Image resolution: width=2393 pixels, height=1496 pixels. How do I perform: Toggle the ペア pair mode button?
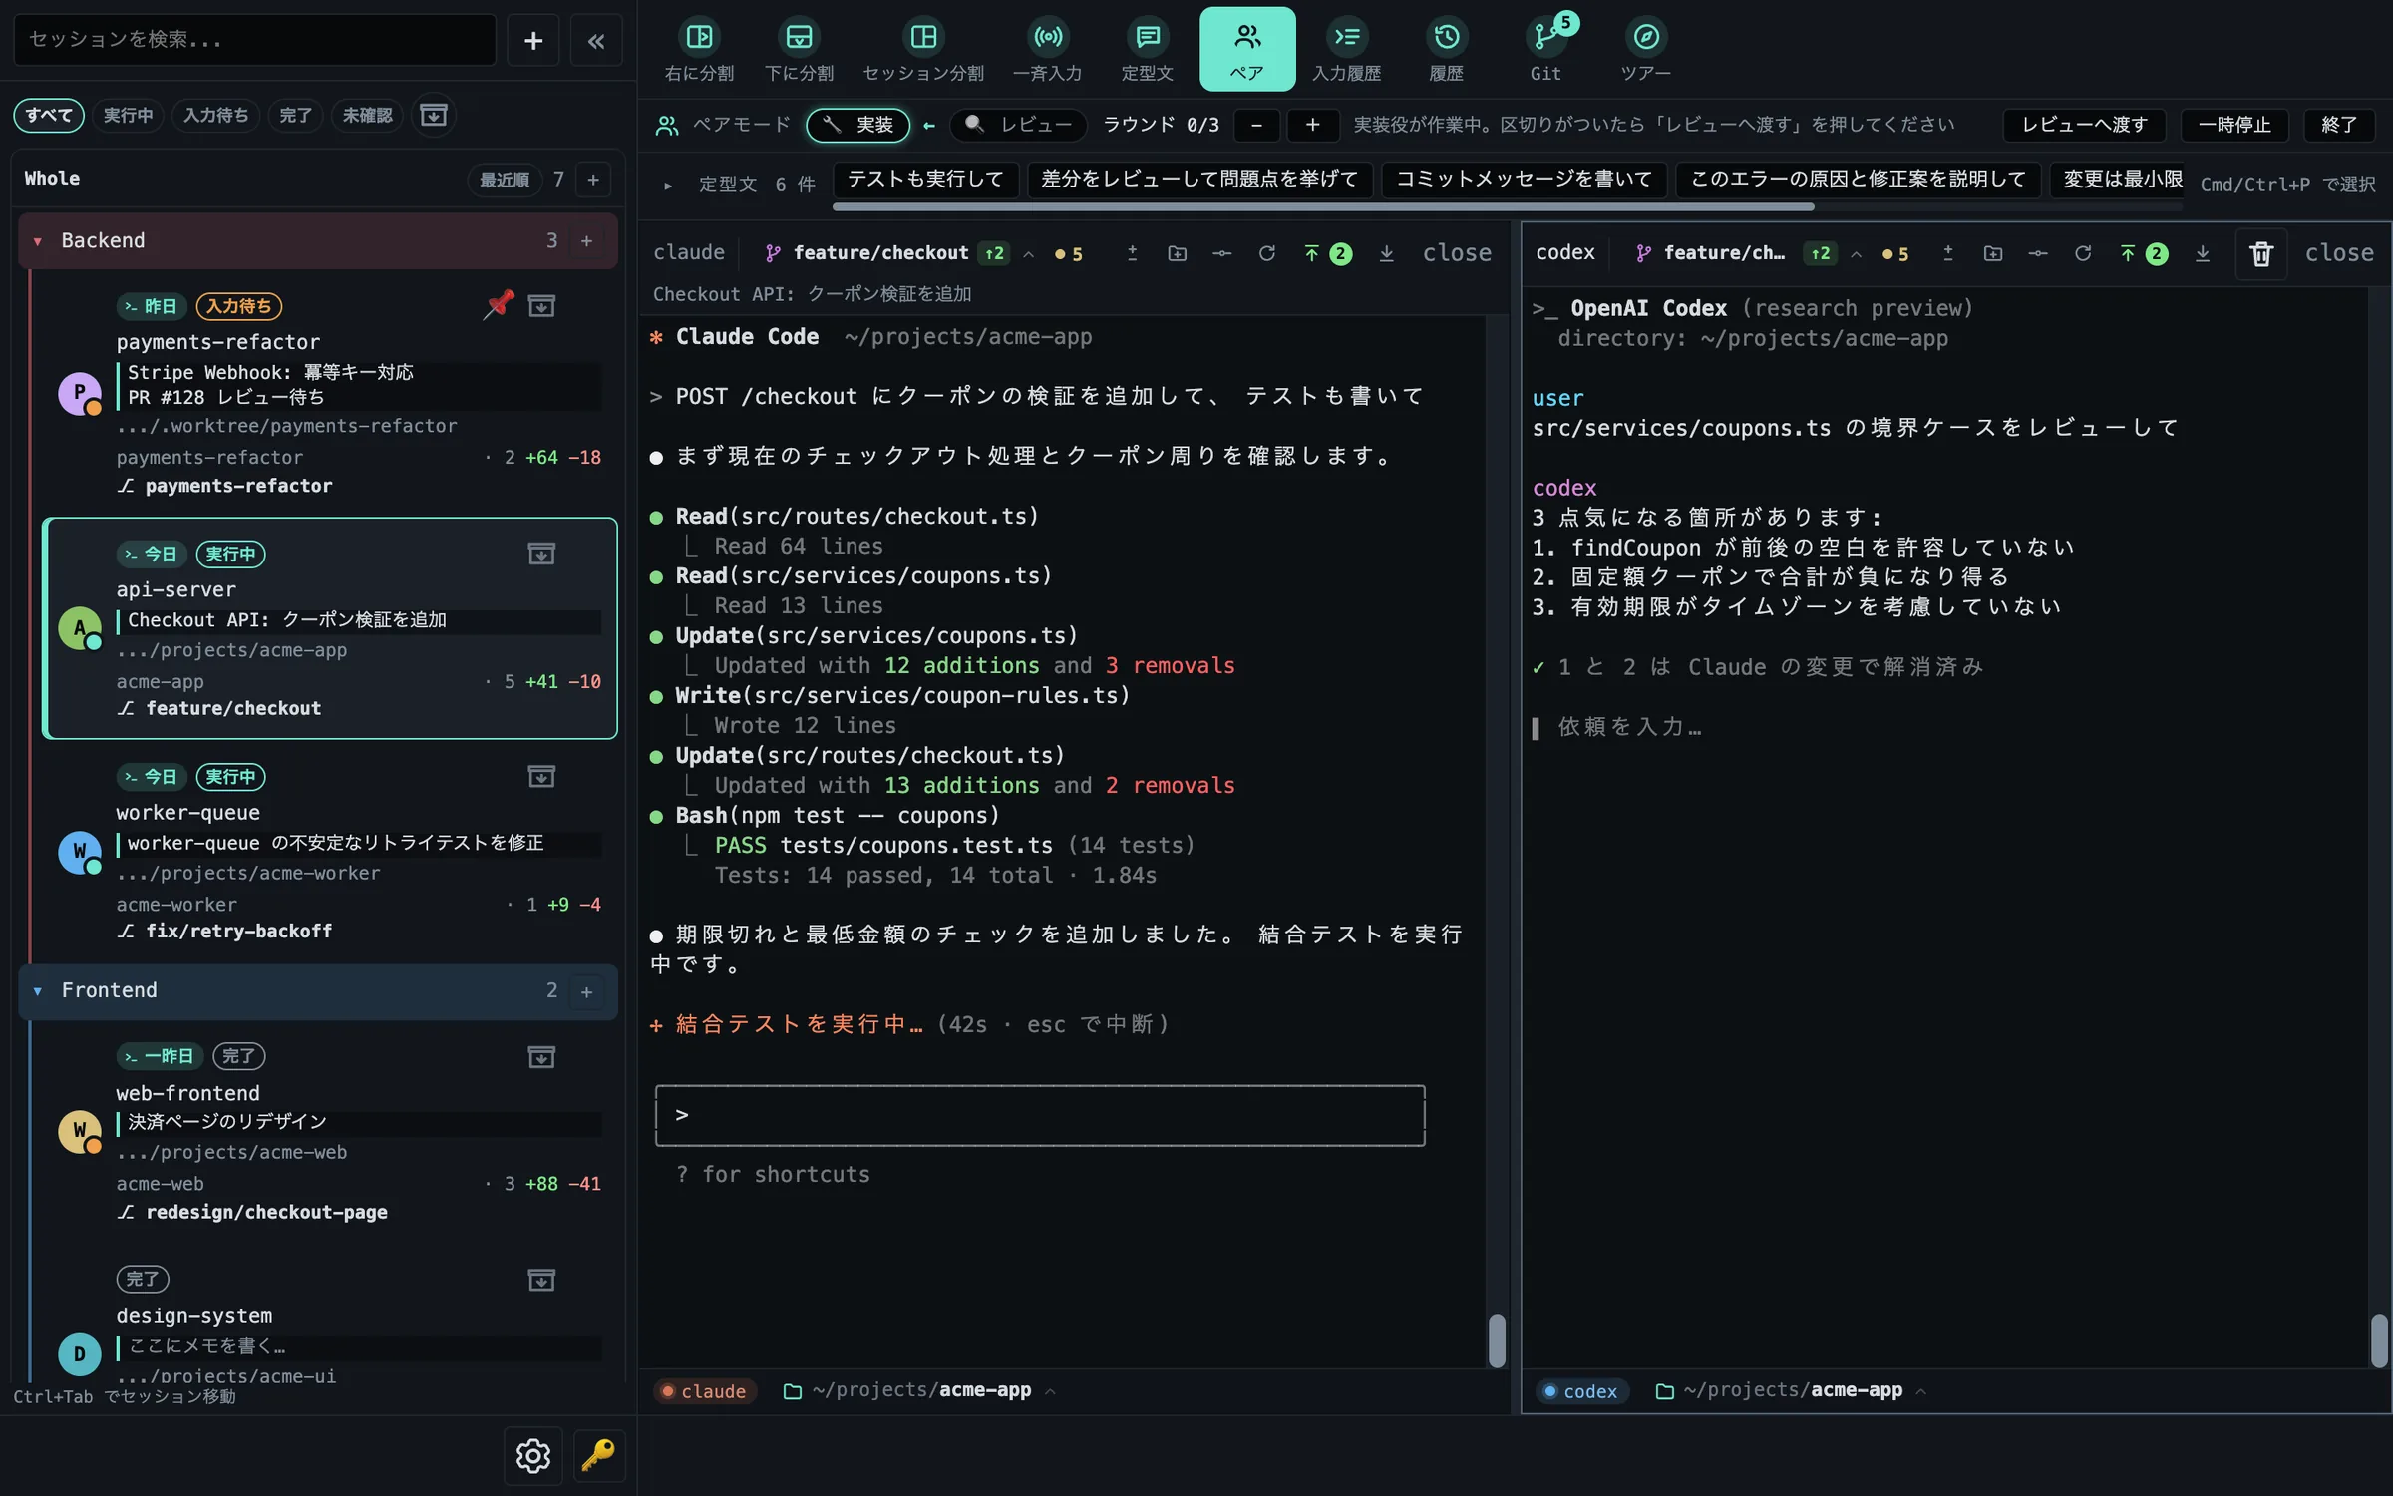[1246, 49]
